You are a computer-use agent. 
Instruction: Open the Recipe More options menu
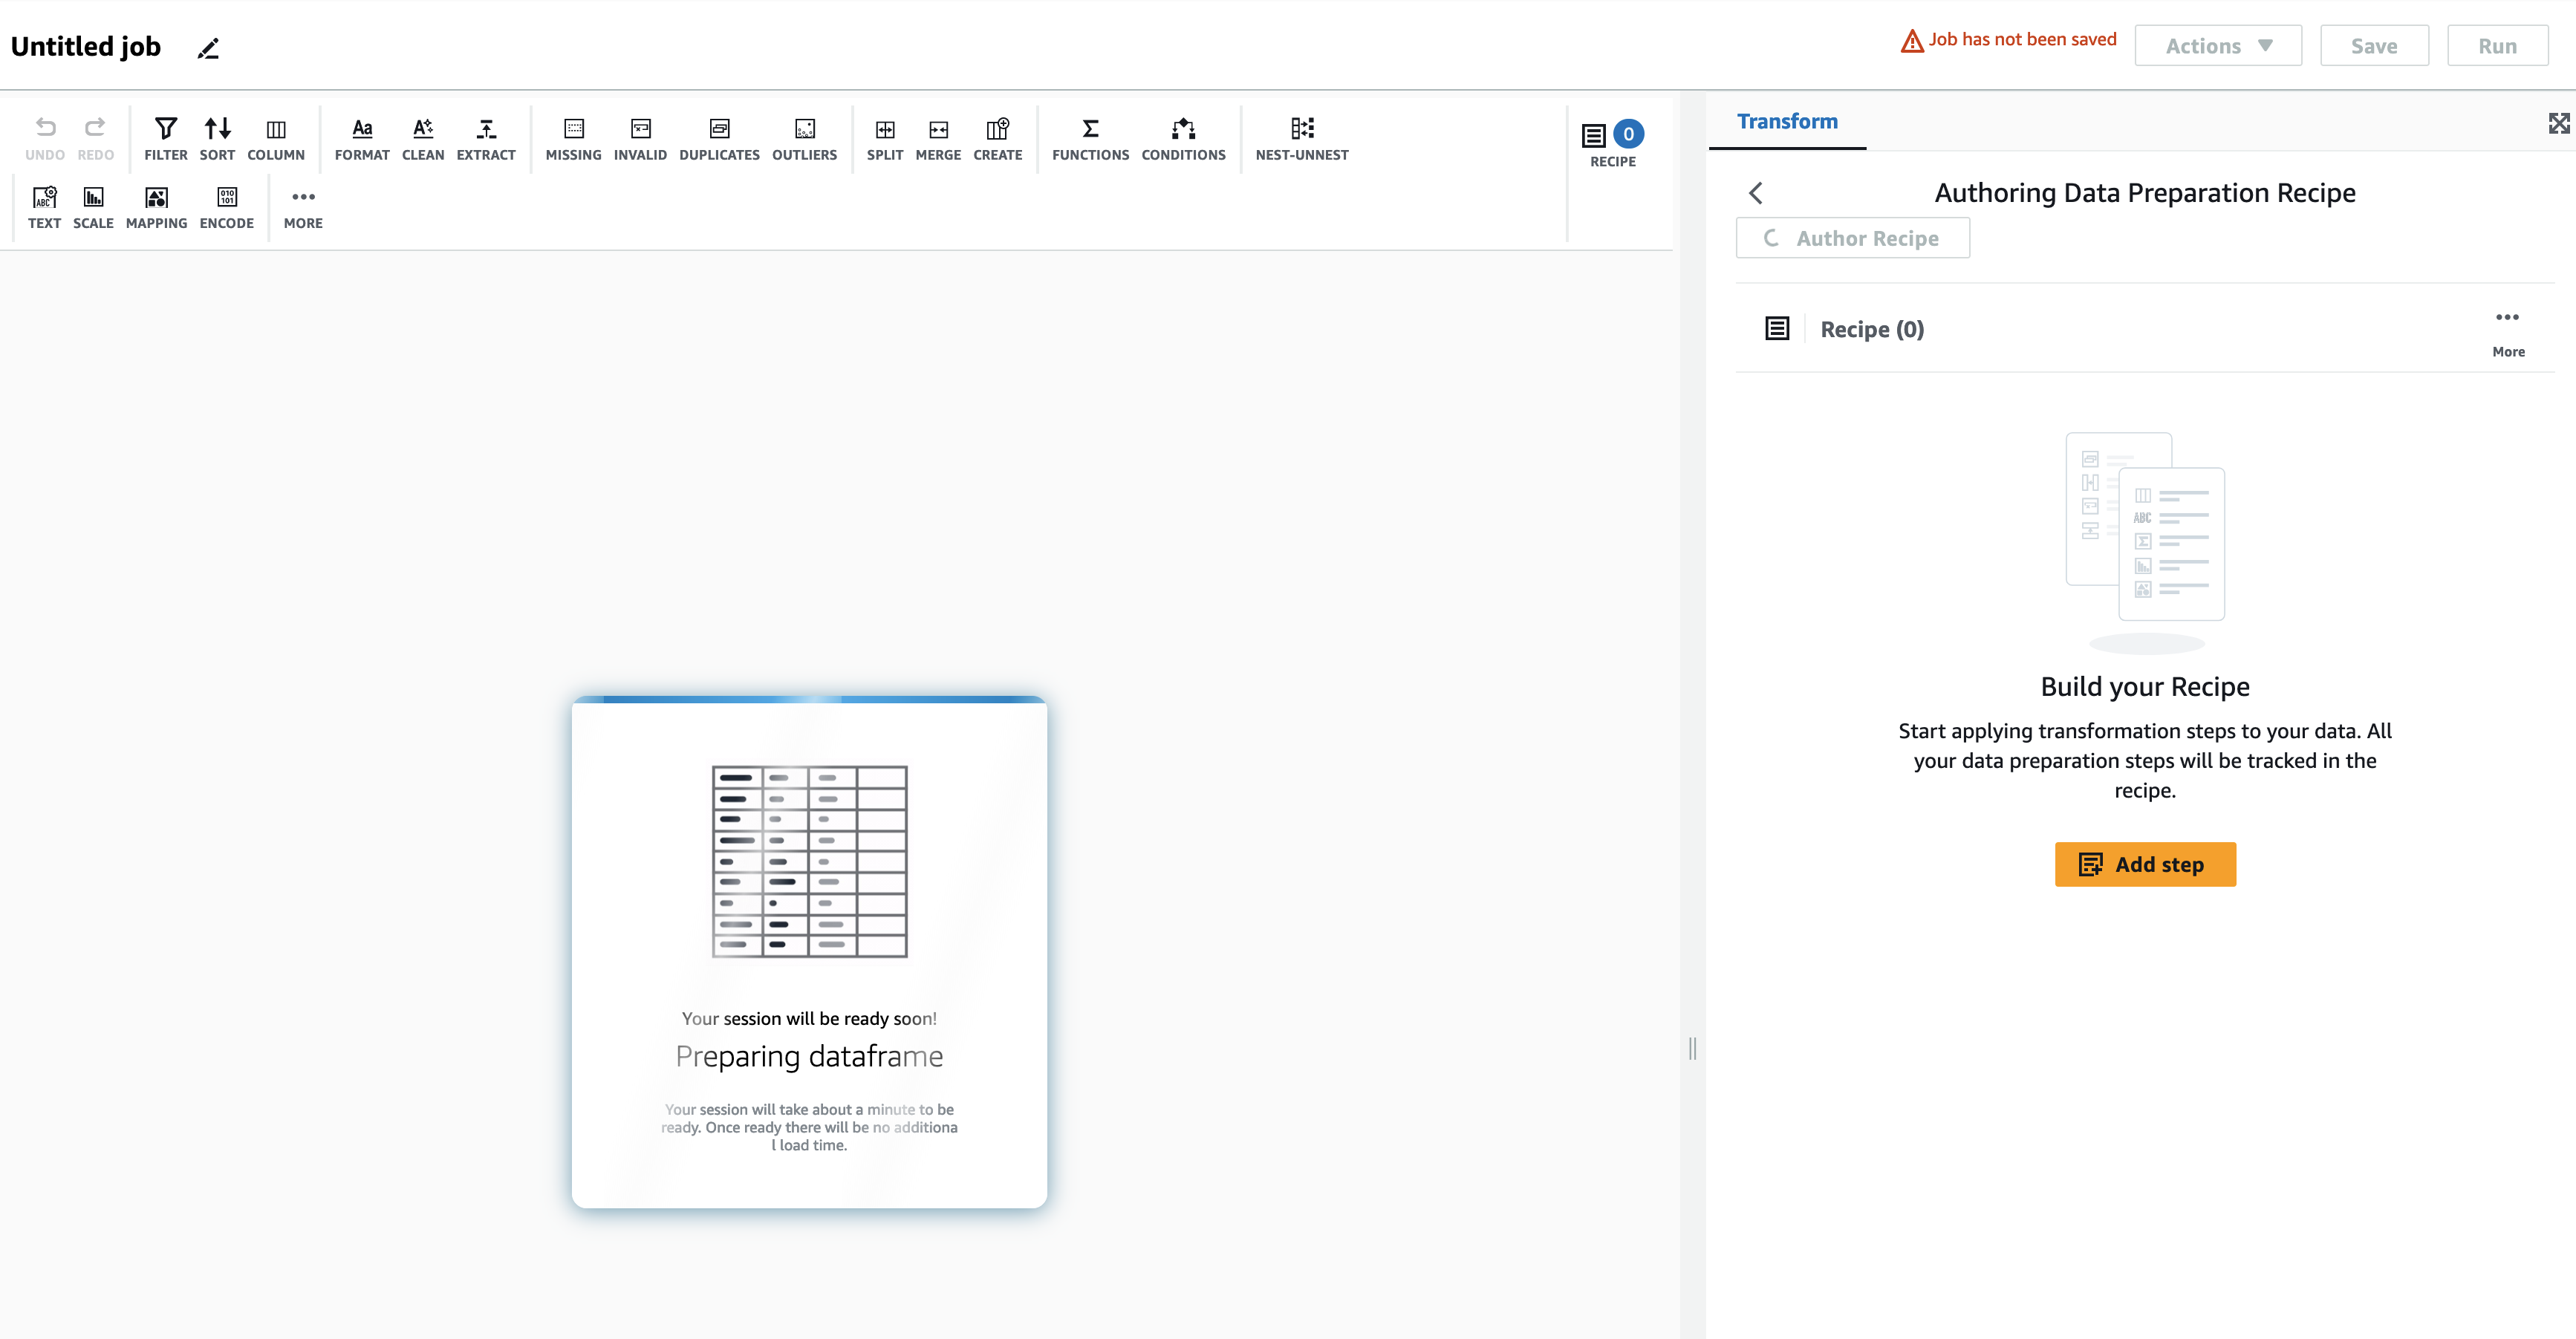2507,329
